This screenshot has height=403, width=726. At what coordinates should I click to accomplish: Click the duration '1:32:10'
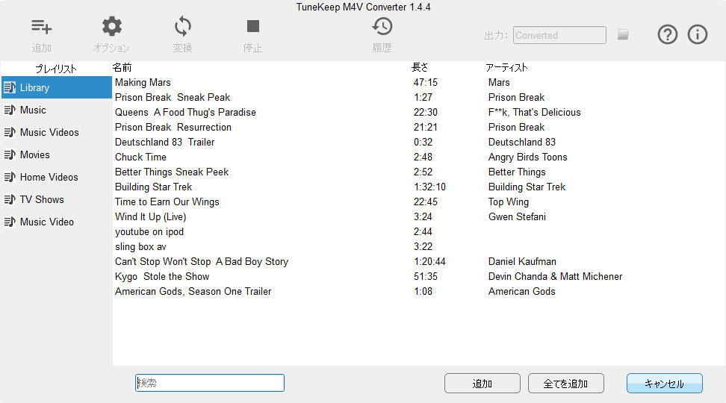pyautogui.click(x=429, y=187)
